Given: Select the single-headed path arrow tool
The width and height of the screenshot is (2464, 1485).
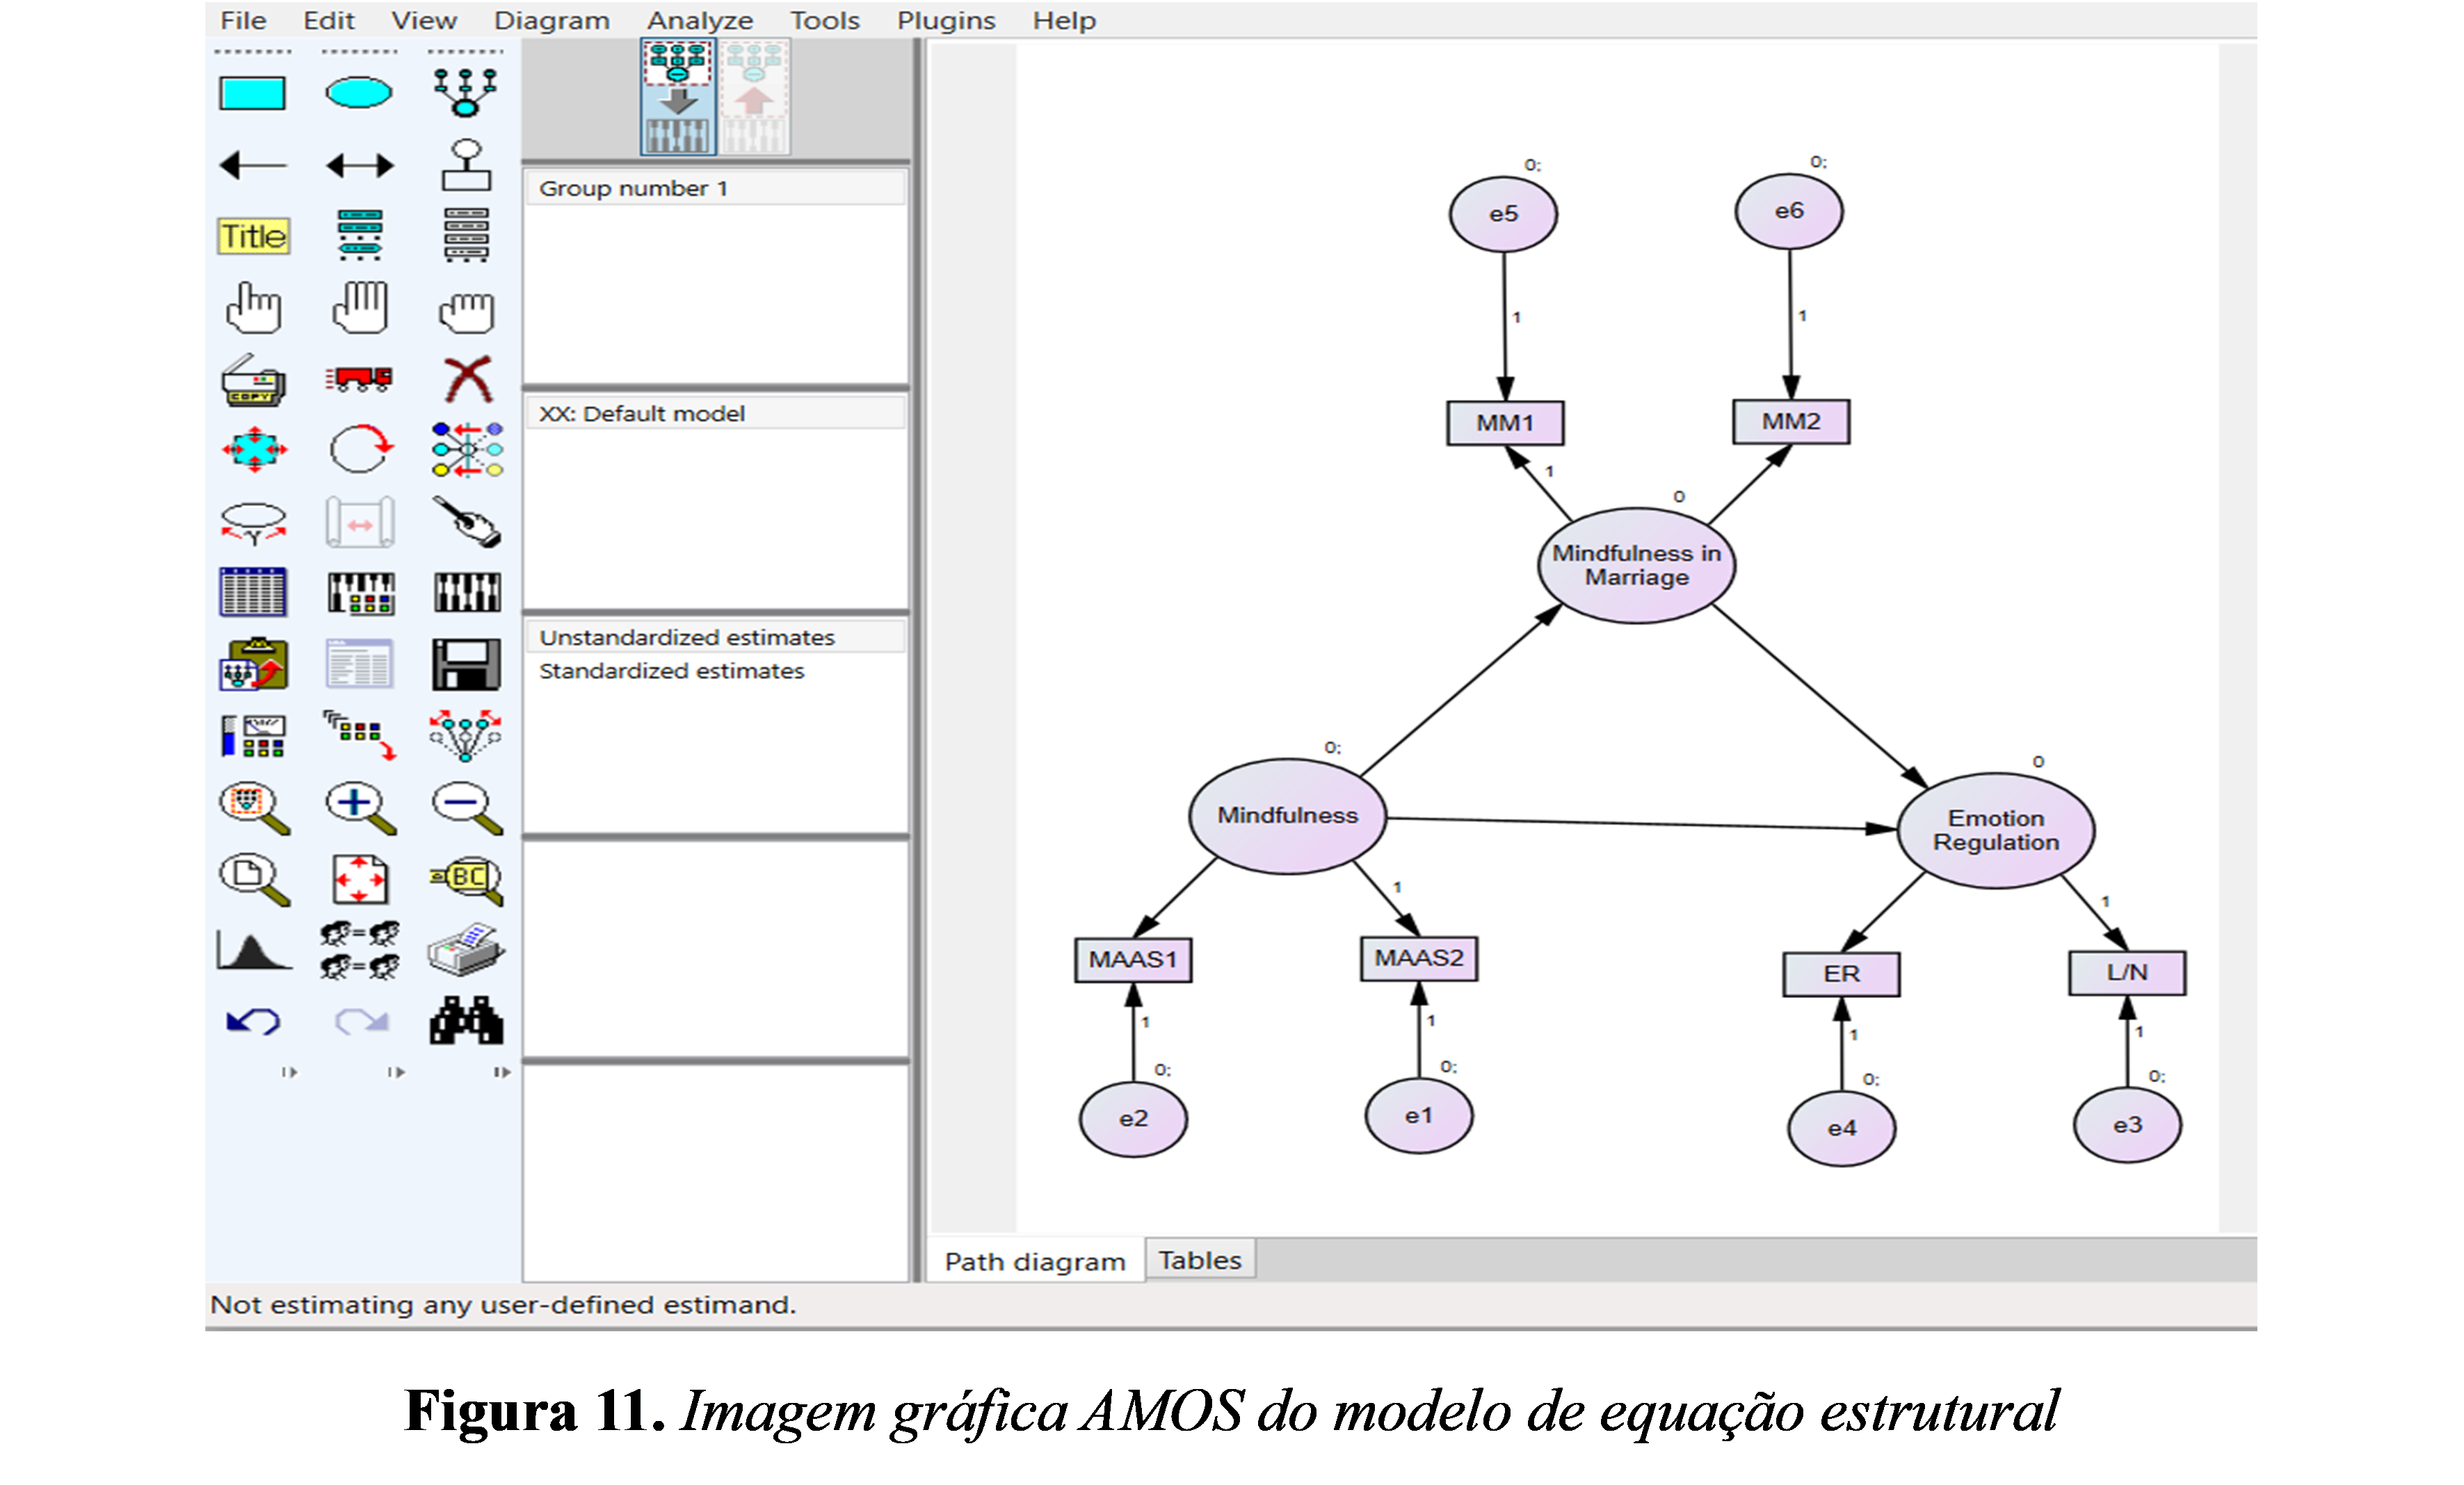Looking at the screenshot, I should click(252, 165).
